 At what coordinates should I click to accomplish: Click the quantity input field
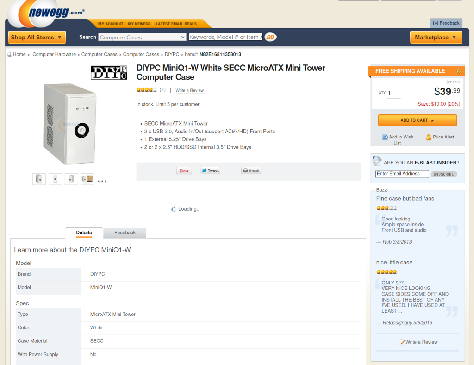coord(394,93)
